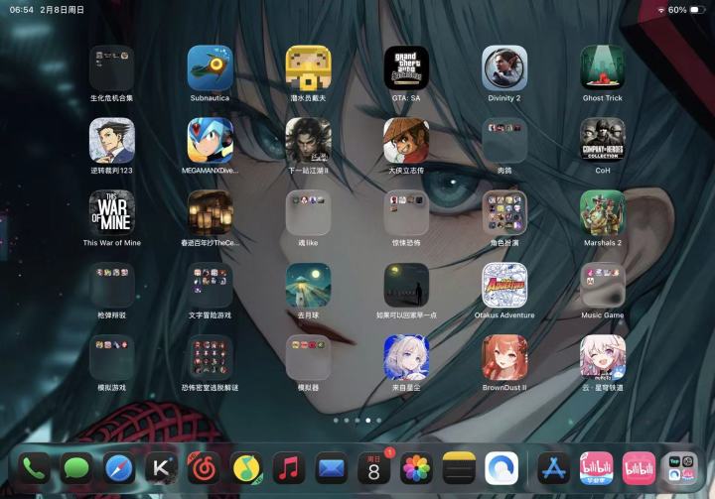Open This War of Mine
The image size is (715, 499).
click(111, 213)
